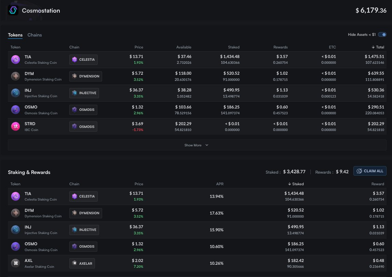Image resolution: width=392 pixels, height=277 pixels.
Task: Sort tokens by Total column
Action: click(378, 47)
